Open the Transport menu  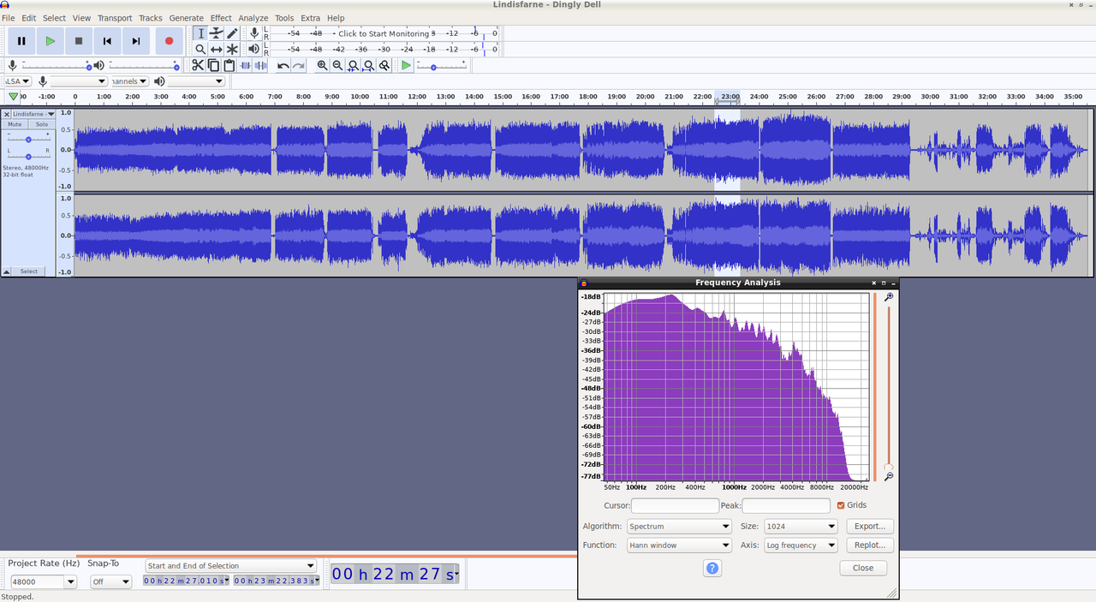click(115, 18)
